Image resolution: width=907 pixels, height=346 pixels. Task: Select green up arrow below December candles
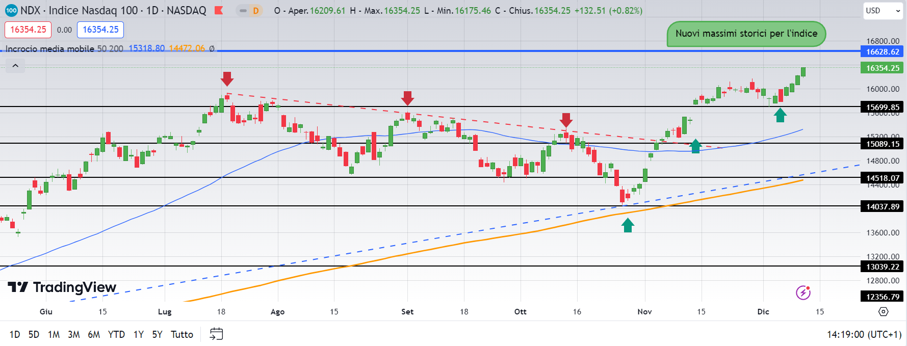(780, 115)
